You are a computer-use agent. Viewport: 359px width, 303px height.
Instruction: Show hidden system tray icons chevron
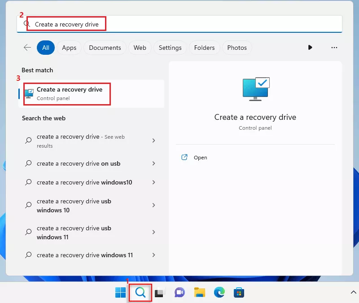pyautogui.click(x=353, y=293)
